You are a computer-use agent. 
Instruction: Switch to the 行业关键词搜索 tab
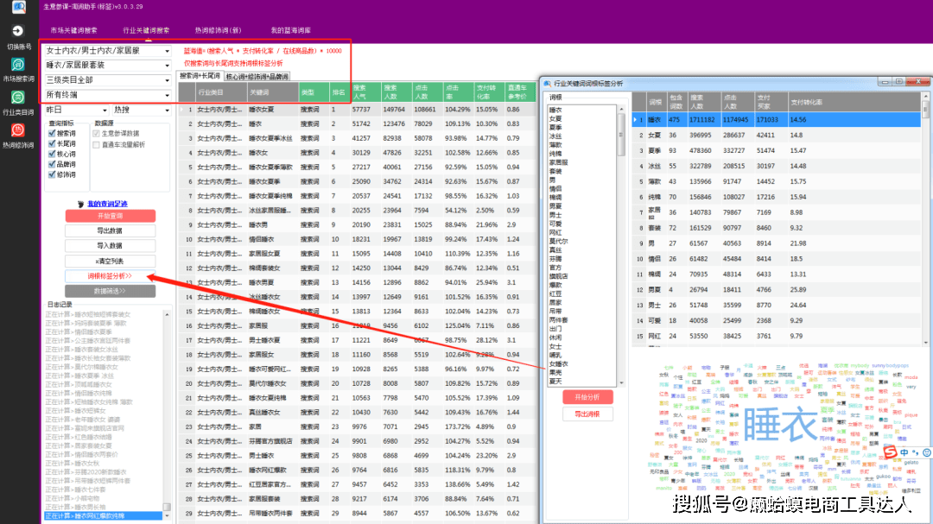point(146,30)
